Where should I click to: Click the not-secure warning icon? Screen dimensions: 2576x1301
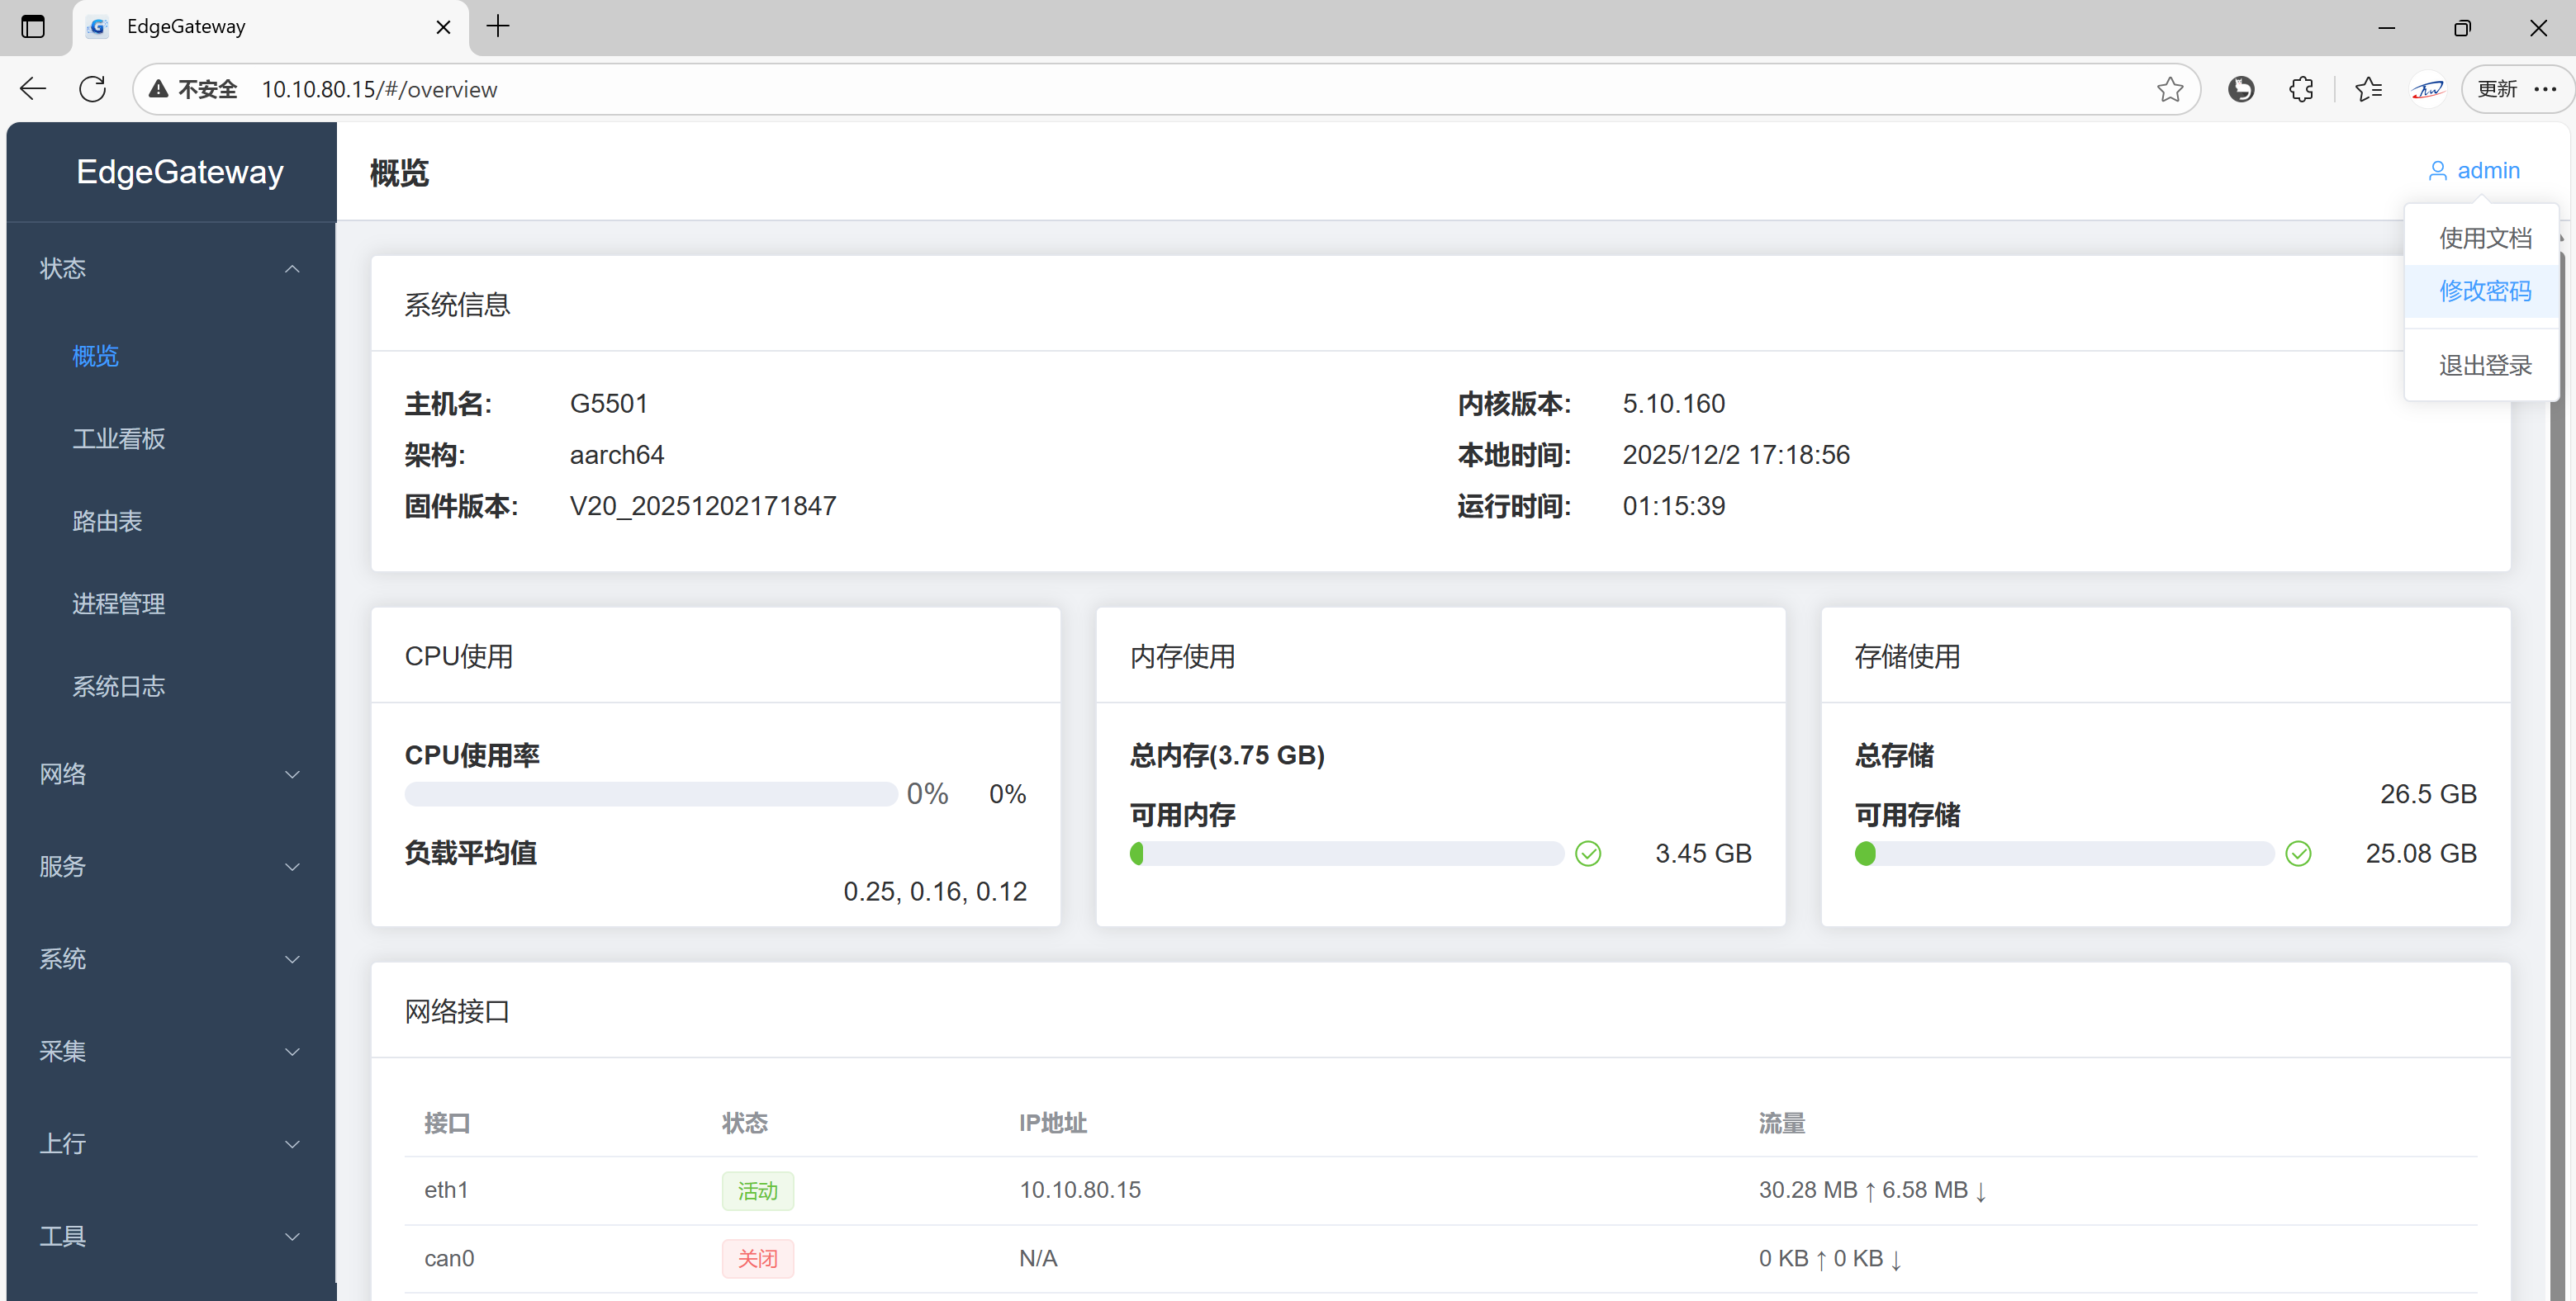158,89
